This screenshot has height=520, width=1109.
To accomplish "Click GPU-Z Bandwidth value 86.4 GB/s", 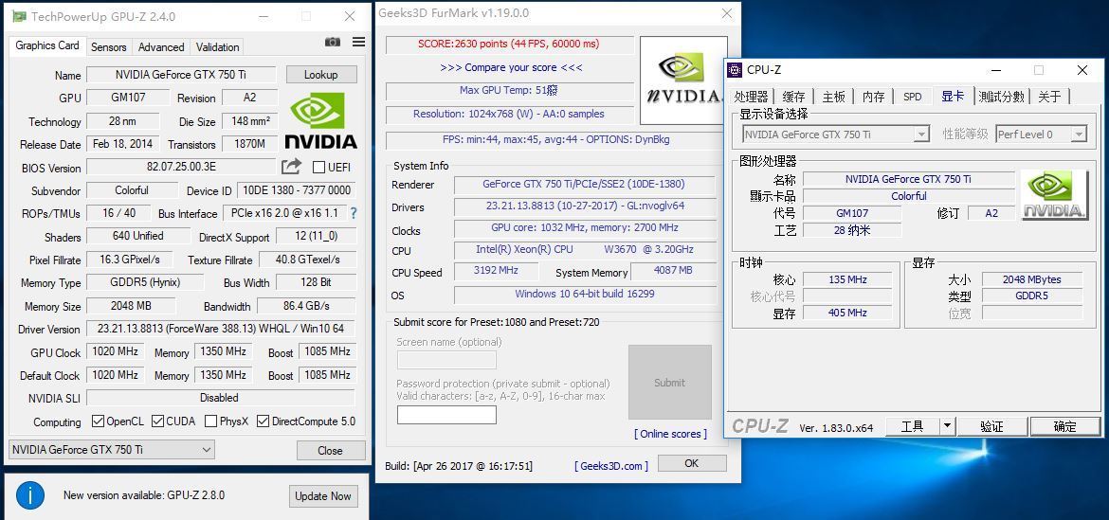I will tap(306, 306).
